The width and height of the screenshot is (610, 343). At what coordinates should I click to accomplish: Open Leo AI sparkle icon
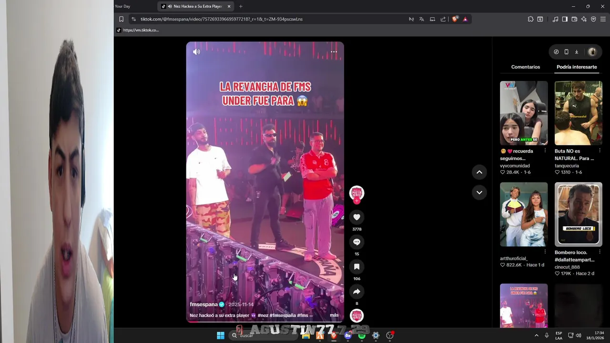click(584, 19)
